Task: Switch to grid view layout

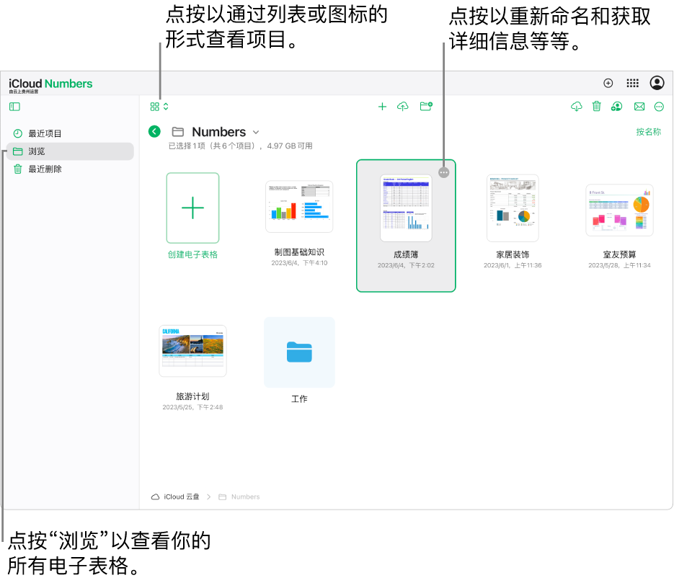Action: (155, 106)
